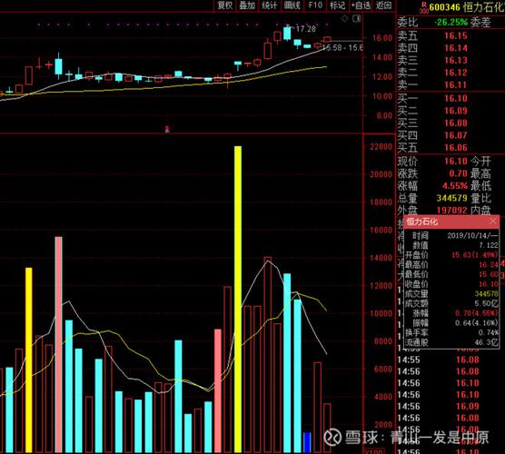505x454 pixels.
Task: Open the 复权 (price adjustment) toolbar button
Action: pyautogui.click(x=224, y=5)
